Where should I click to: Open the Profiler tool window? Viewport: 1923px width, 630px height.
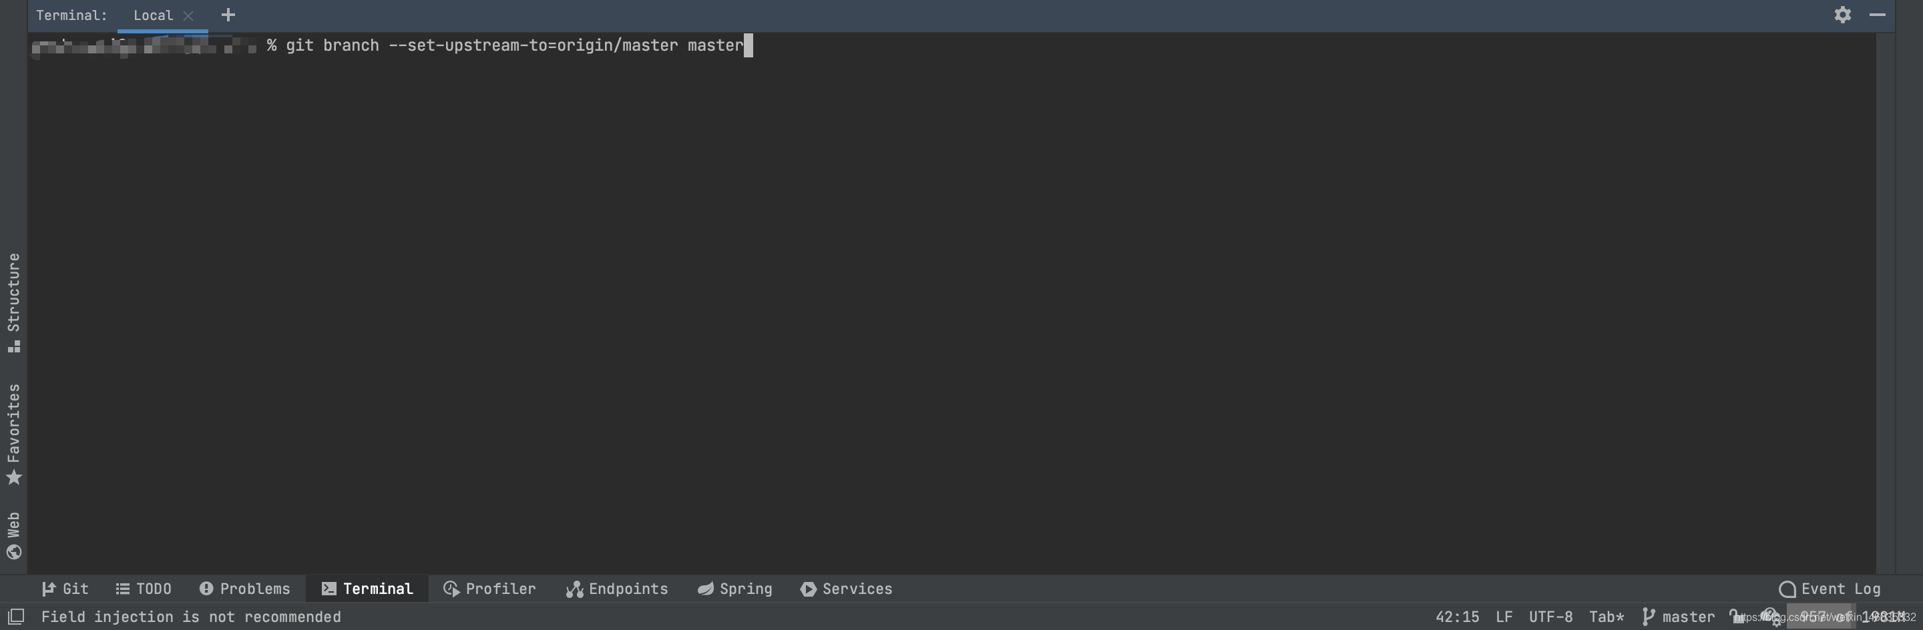tap(489, 589)
